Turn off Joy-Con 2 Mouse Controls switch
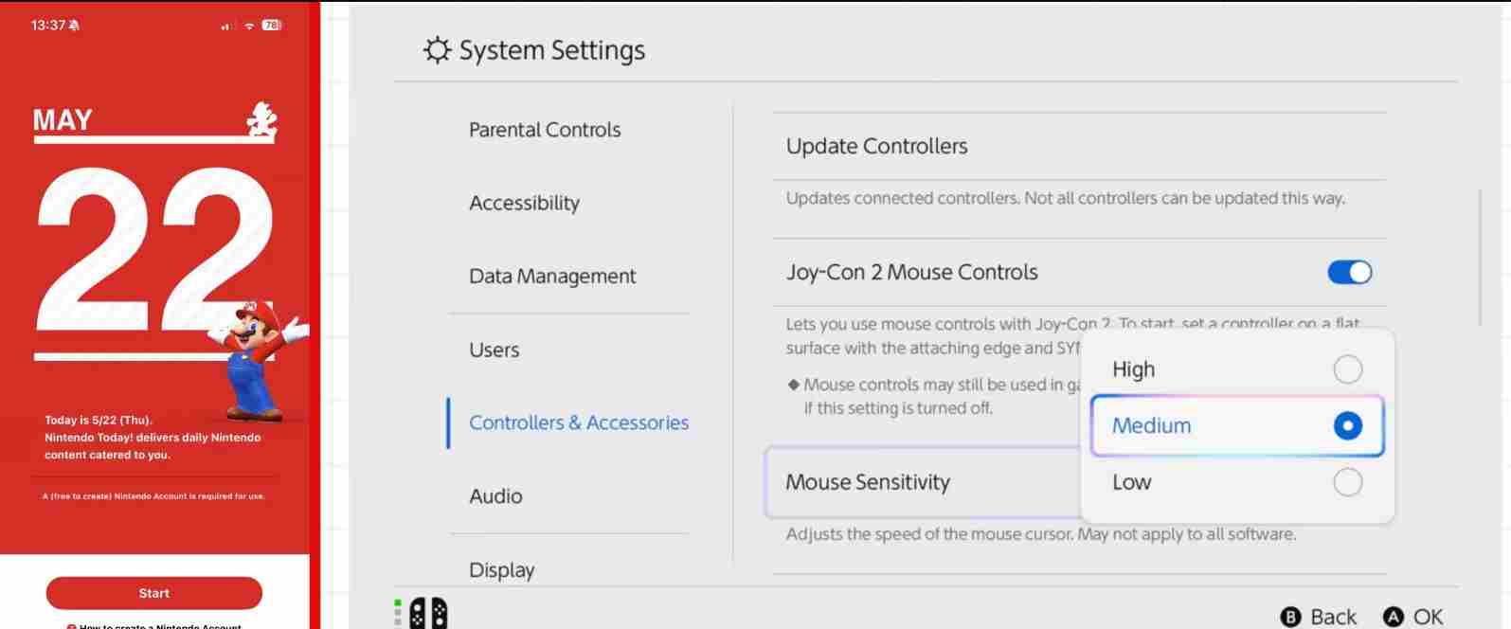The width and height of the screenshot is (1511, 629). (1349, 273)
